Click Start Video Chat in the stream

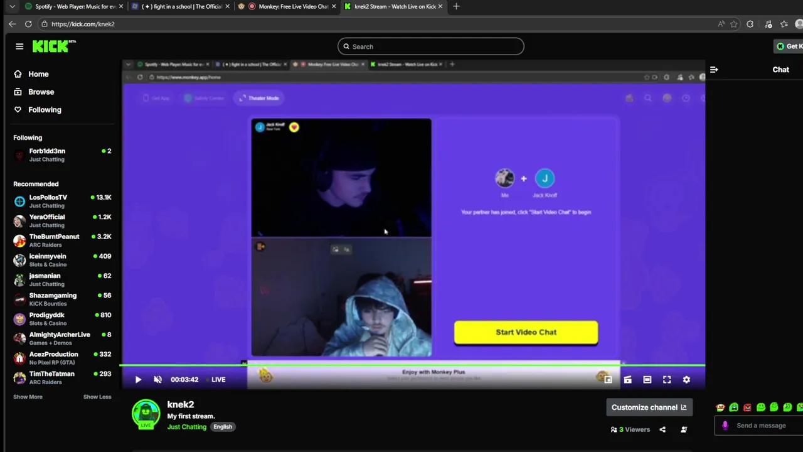pos(526,332)
